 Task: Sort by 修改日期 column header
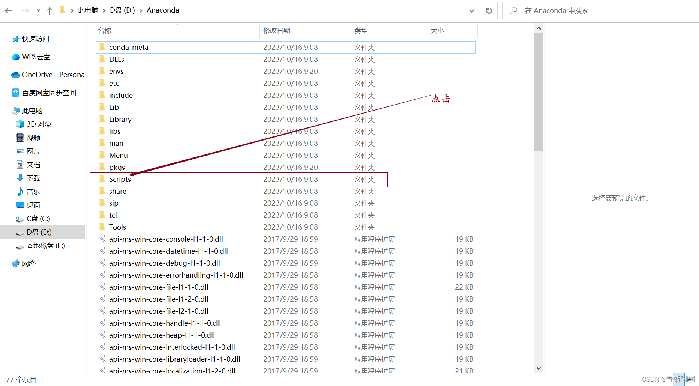[277, 31]
